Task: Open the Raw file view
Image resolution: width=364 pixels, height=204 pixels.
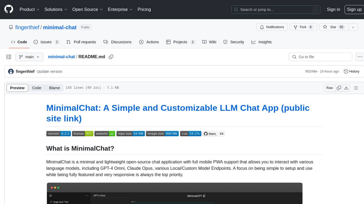Action: [329, 88]
